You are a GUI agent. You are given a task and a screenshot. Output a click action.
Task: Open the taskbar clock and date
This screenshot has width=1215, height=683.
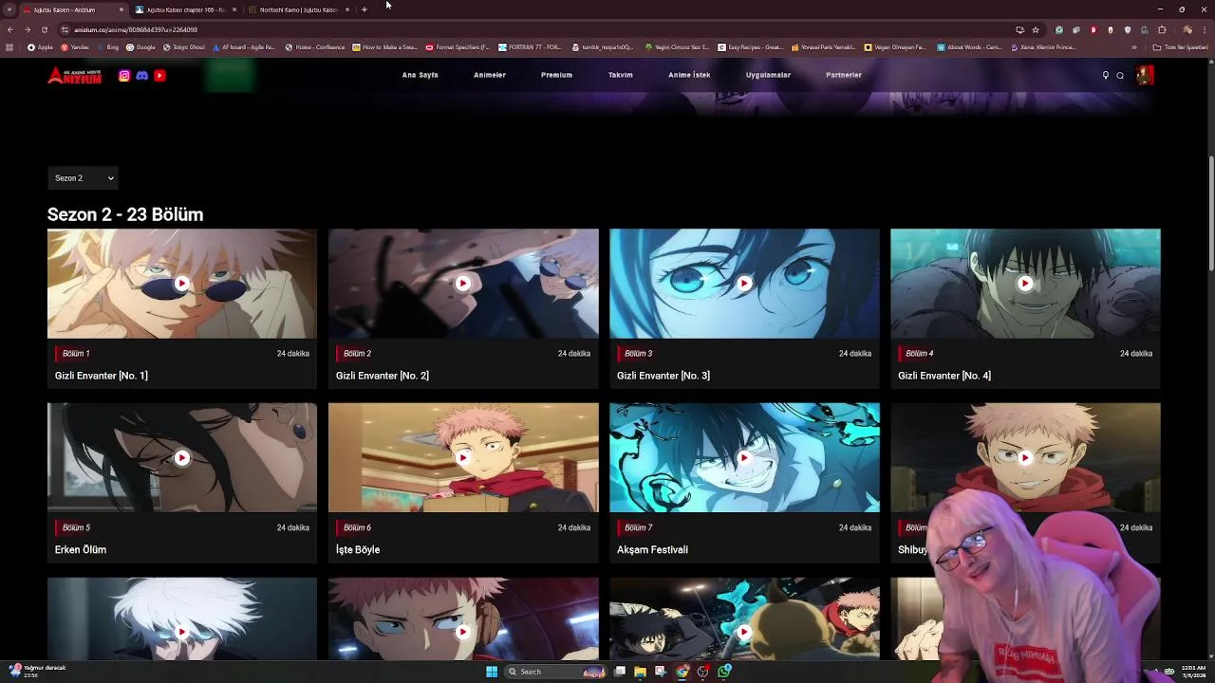[1193, 671]
